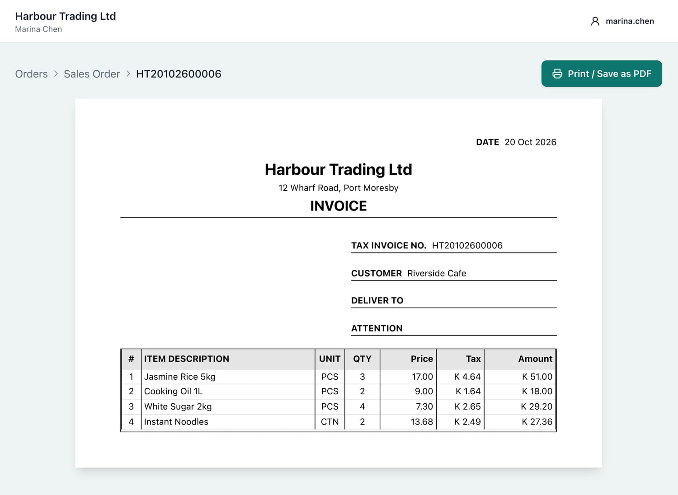Select the invoice date 20 Oct 2026
Viewport: 678px width, 495px height.
530,142
